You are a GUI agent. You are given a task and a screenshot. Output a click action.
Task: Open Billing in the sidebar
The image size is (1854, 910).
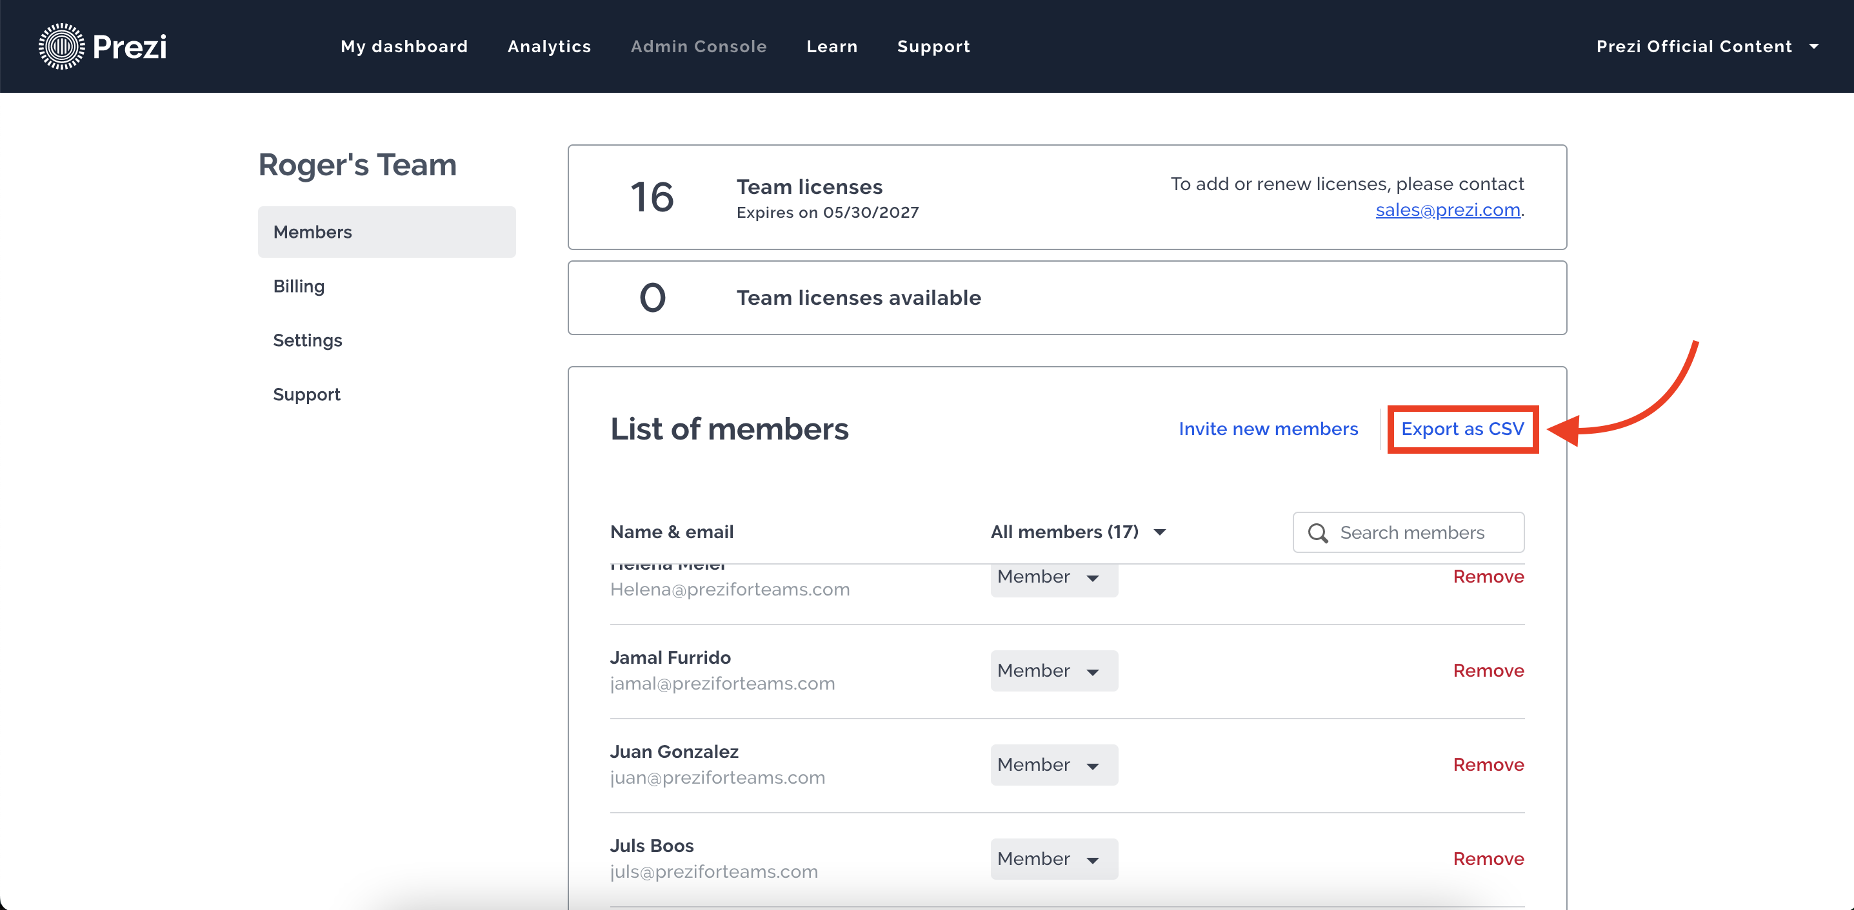click(x=299, y=286)
